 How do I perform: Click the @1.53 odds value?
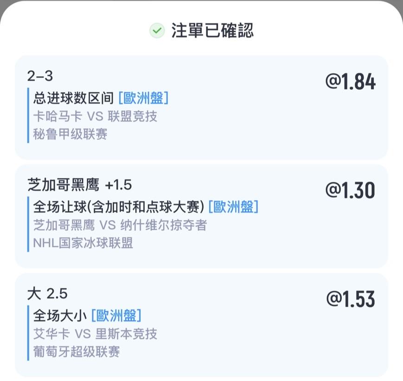click(x=350, y=299)
